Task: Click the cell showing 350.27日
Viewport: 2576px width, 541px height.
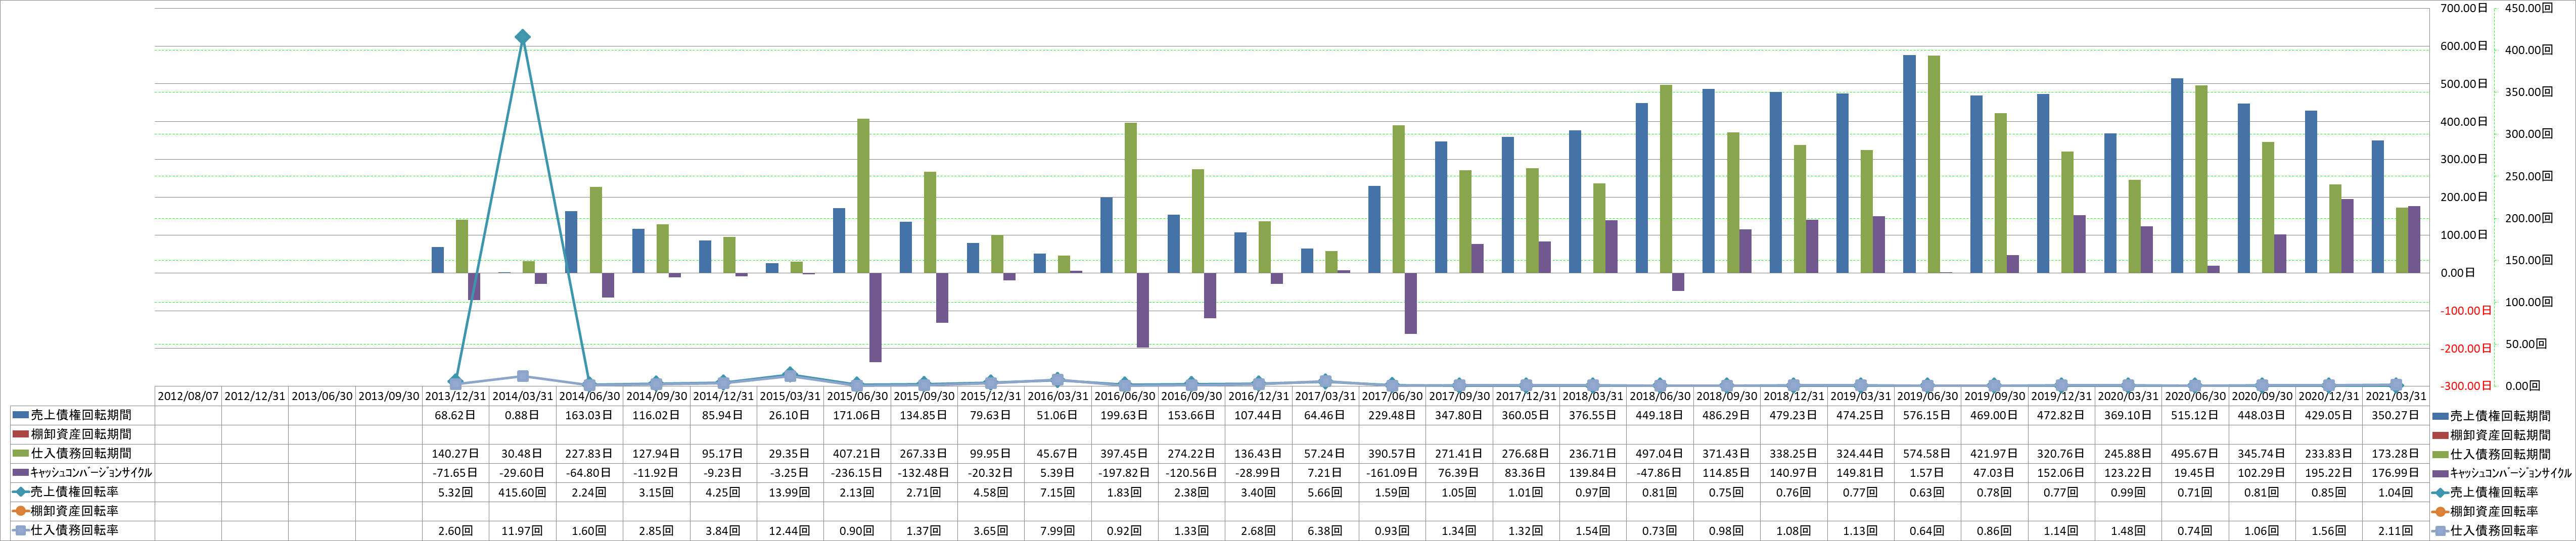Action: pos(2395,415)
